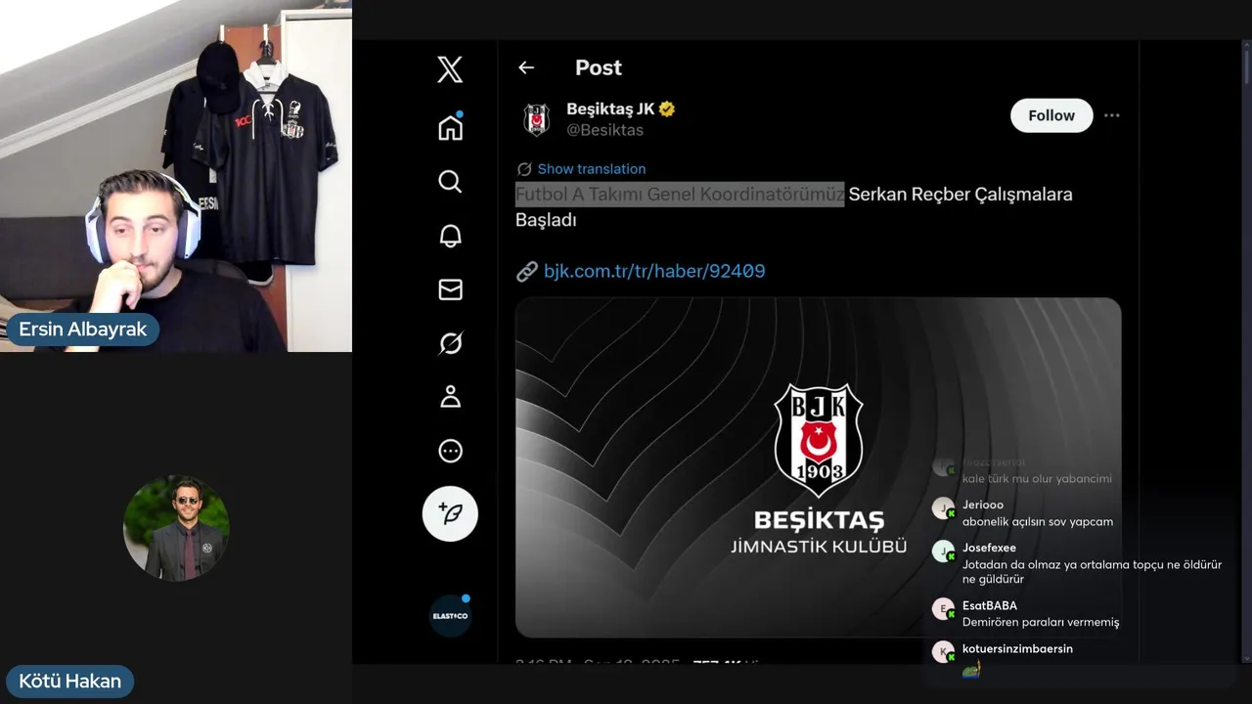This screenshot has width=1252, height=704.
Task: Click EsatBABA's chat username
Action: 990,605
